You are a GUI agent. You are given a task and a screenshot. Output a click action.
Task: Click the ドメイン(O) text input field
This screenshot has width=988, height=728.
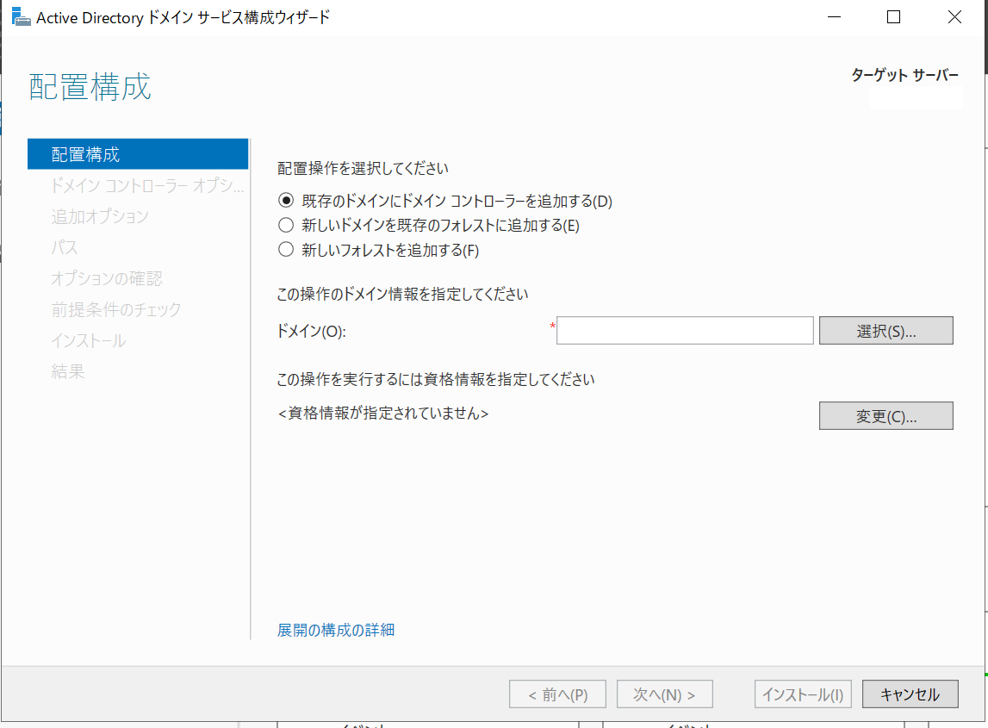tap(685, 330)
